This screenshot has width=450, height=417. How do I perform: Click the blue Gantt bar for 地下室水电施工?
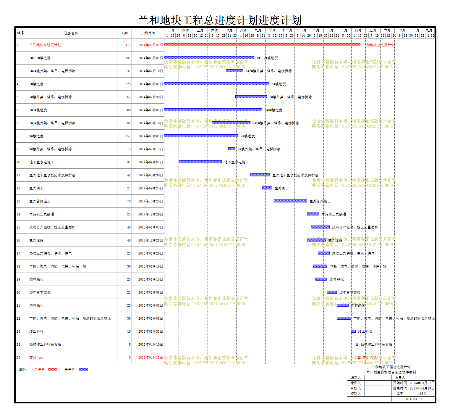coord(200,162)
